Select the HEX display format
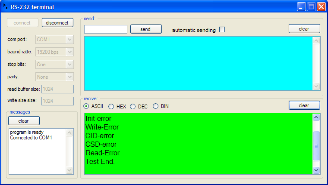 click(111, 106)
